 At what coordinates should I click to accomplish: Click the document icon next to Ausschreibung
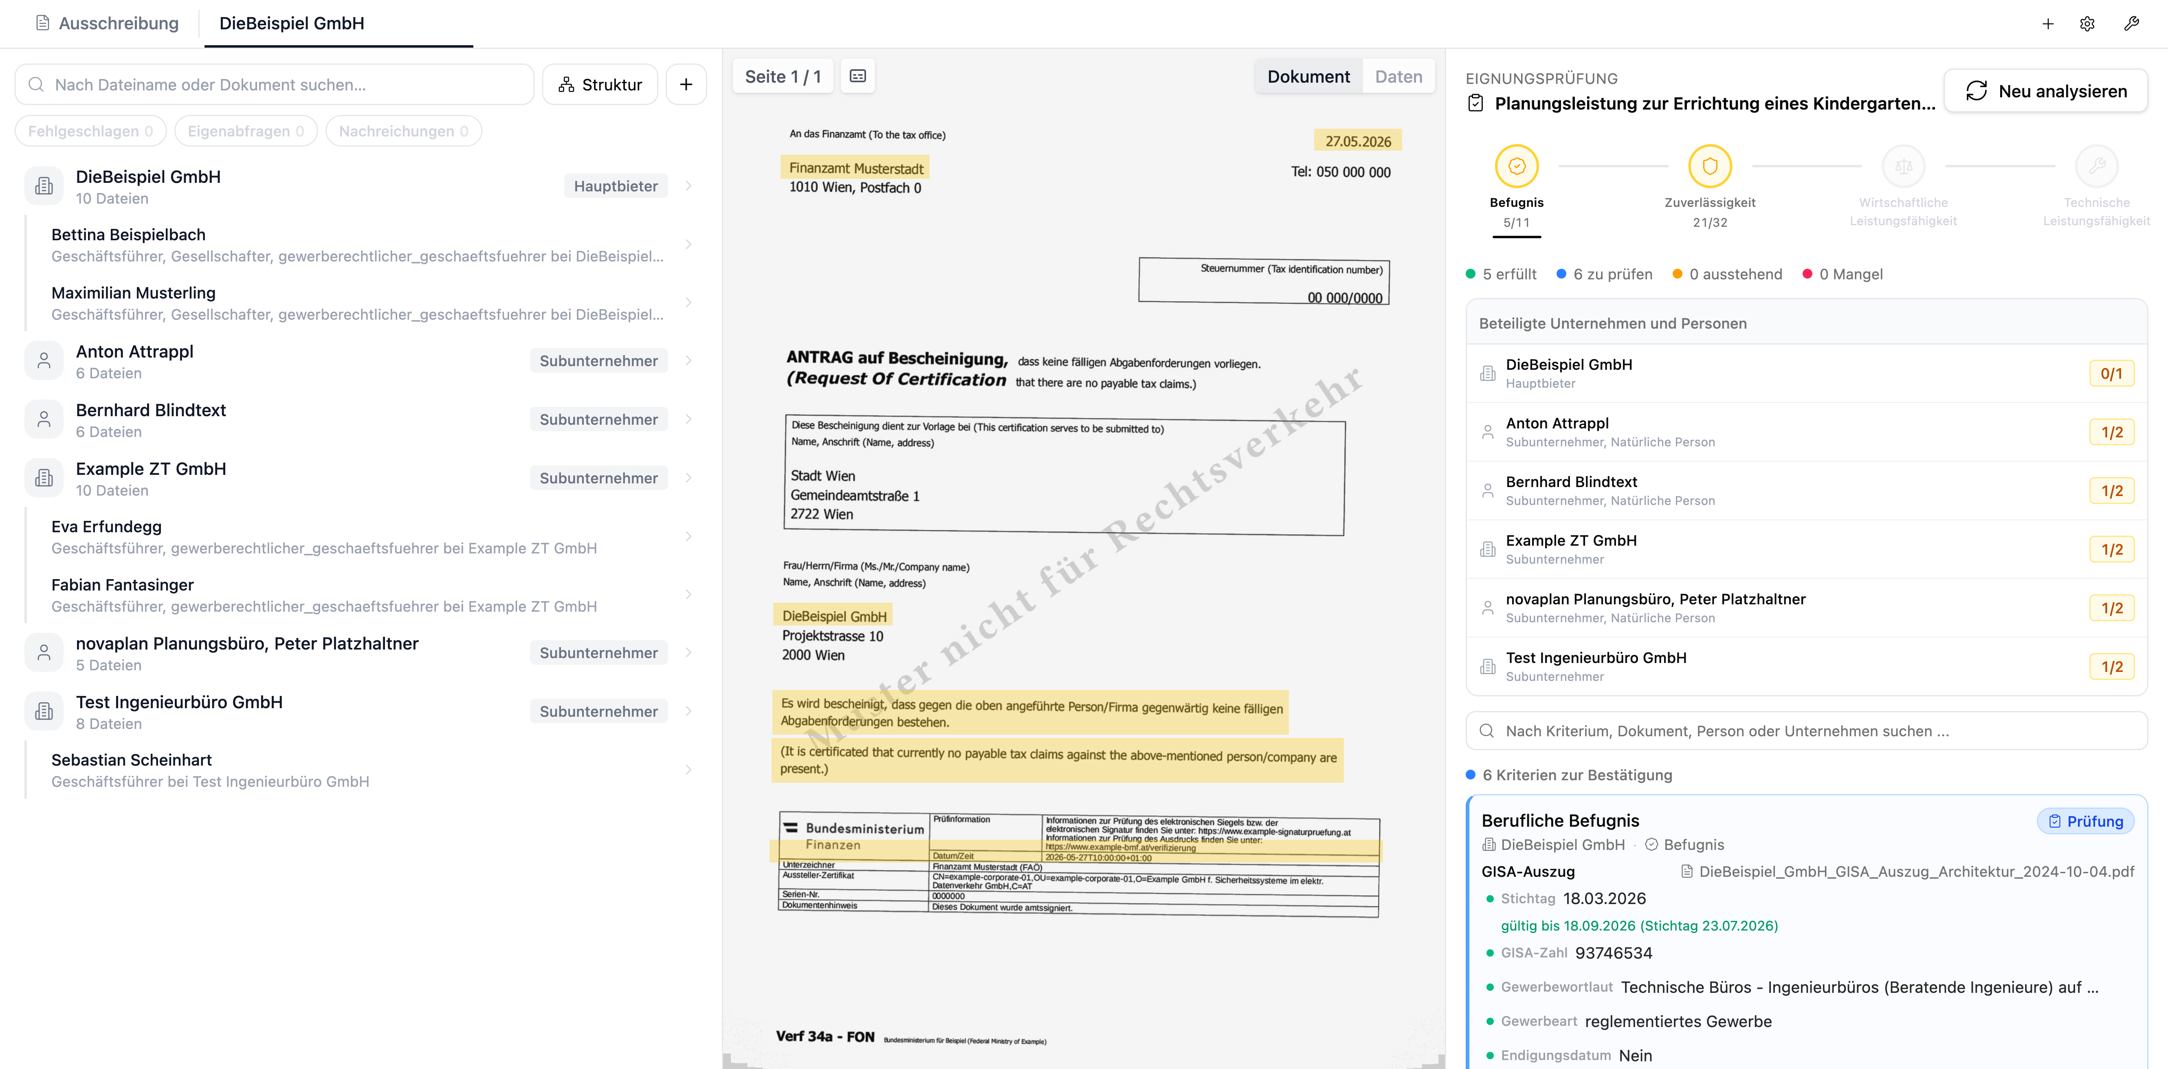pyautogui.click(x=42, y=23)
